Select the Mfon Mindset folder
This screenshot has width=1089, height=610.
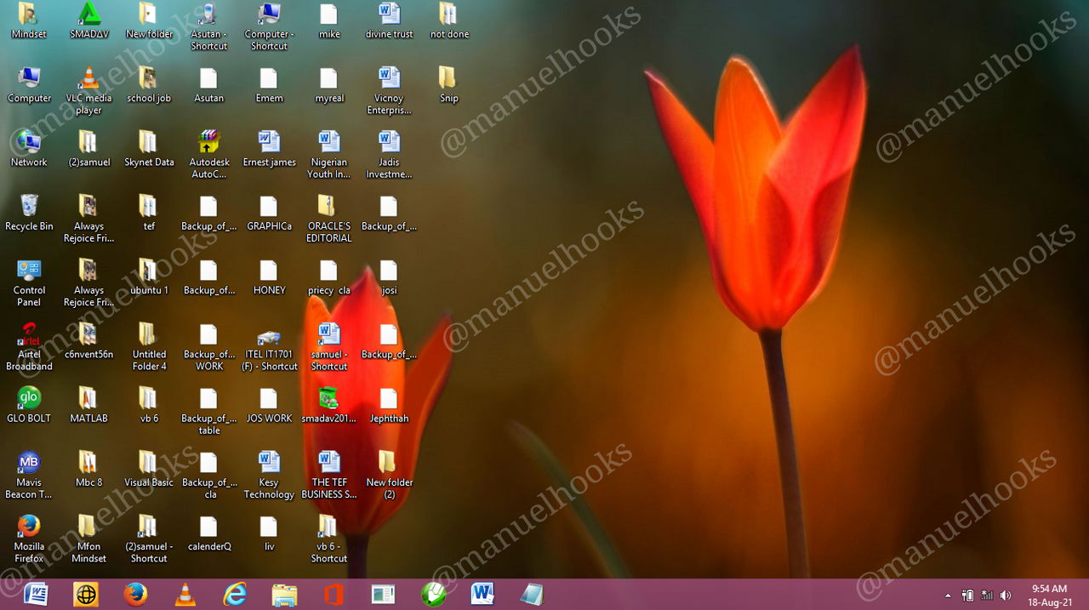point(88,539)
